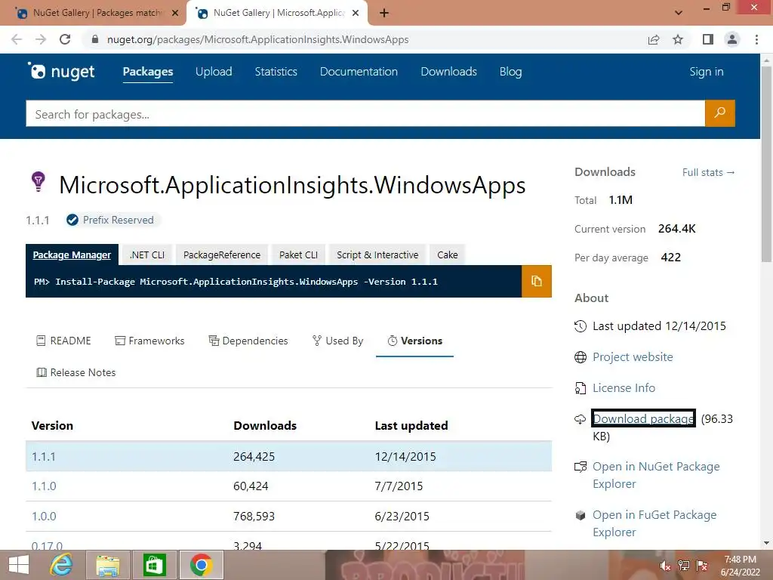Viewport: 773px width, 580px height.
Task: Open version 1.1.0 in the table
Action: coord(44,486)
